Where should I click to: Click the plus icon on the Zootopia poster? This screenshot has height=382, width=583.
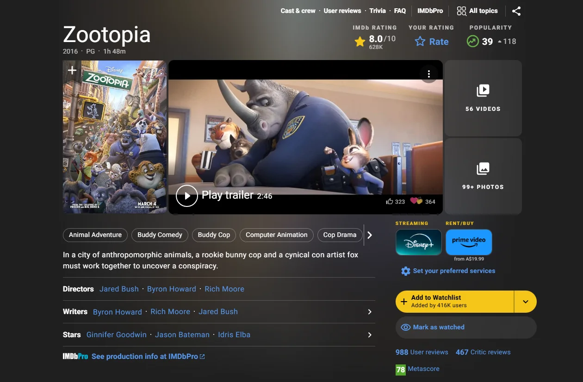[x=72, y=70]
